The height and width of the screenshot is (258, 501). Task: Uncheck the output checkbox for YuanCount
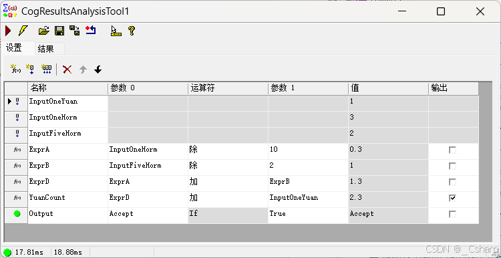[x=452, y=198]
